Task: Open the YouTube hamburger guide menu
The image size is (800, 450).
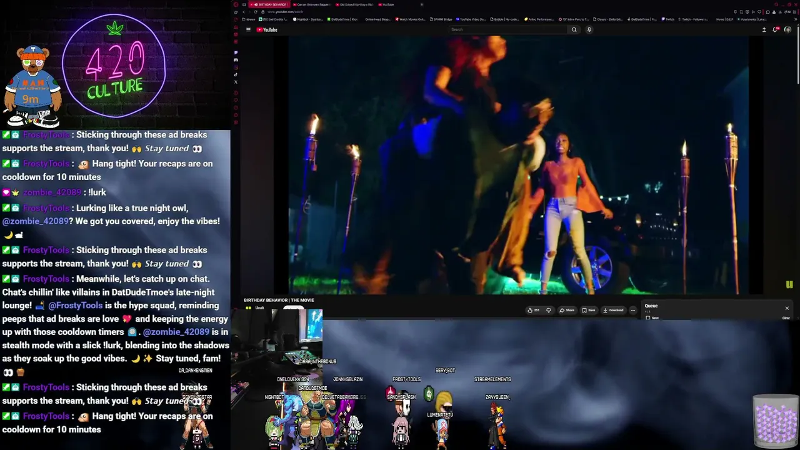Action: pos(248,29)
